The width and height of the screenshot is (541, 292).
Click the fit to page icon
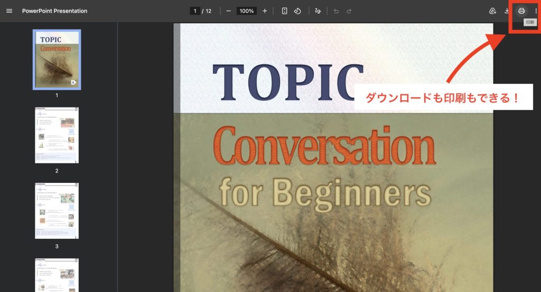pyautogui.click(x=284, y=11)
